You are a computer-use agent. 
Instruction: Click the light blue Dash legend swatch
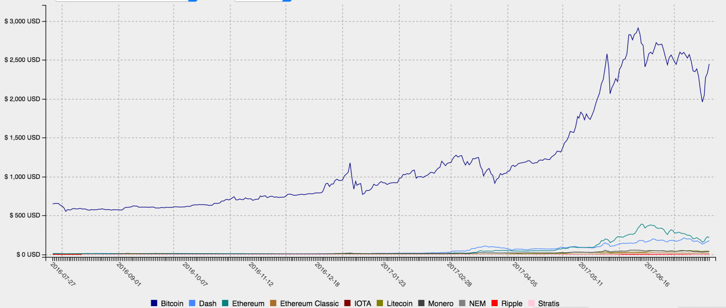pyautogui.click(x=192, y=303)
